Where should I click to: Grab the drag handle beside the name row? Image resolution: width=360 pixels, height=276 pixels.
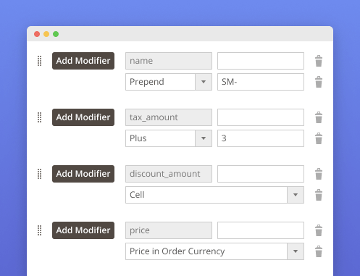point(40,61)
